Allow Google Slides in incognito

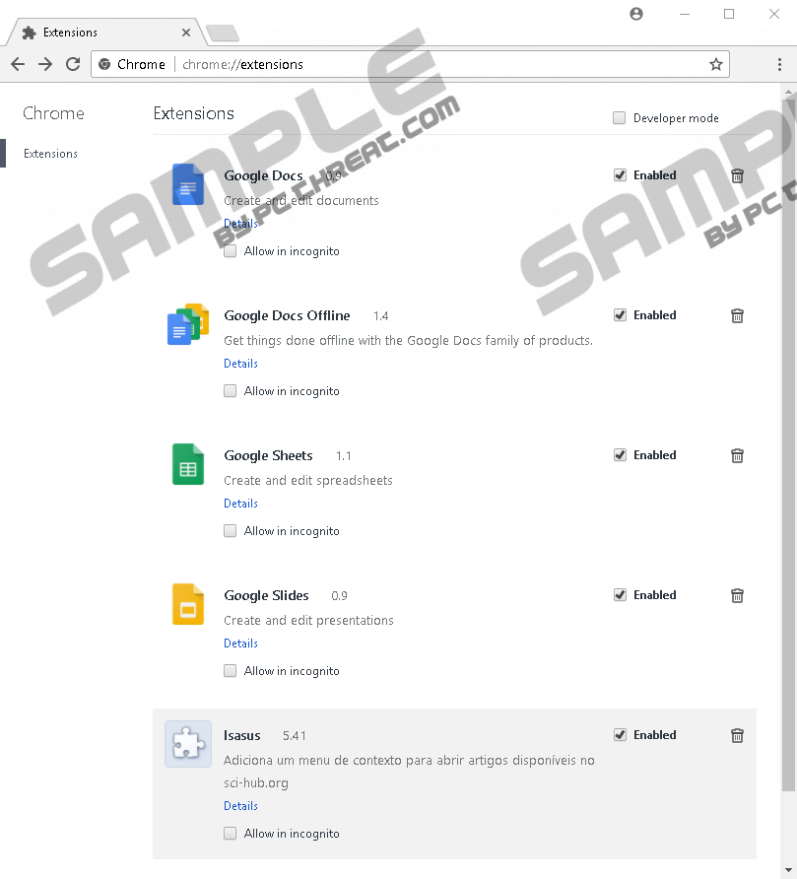tap(231, 671)
